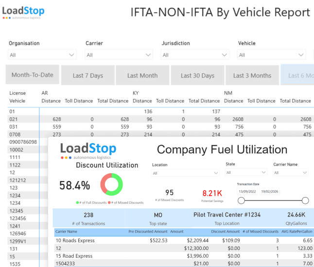Click the '238 # of Transactions' card
The image size is (314, 267).
[88, 218]
